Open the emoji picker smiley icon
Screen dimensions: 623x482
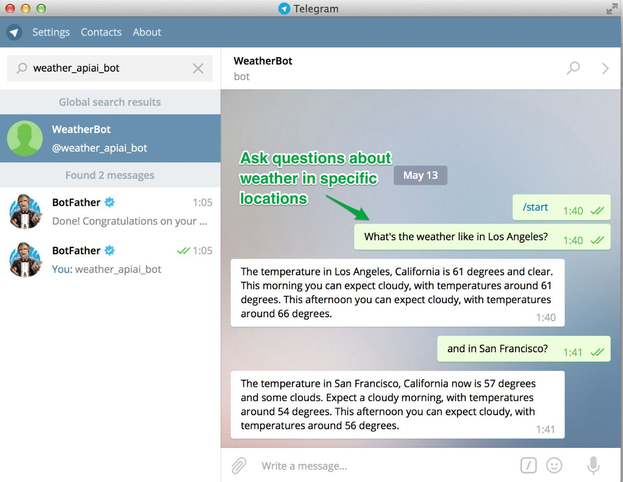coord(554,465)
